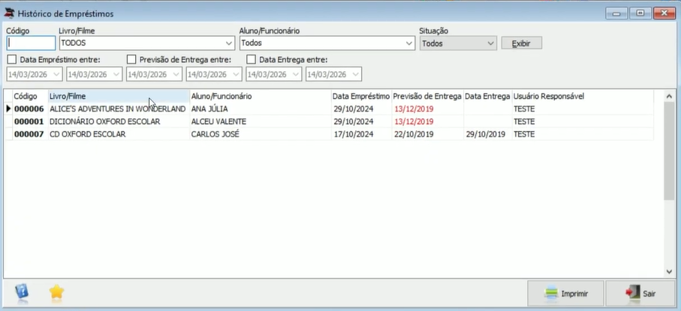Image resolution: width=681 pixels, height=311 pixels.
Task: Open first Data Empréstimo date picker
Action: [57, 74]
